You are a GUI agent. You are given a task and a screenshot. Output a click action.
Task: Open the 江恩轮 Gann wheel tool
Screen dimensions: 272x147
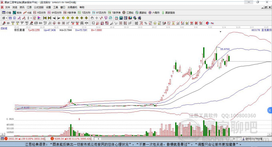coord(128,12)
